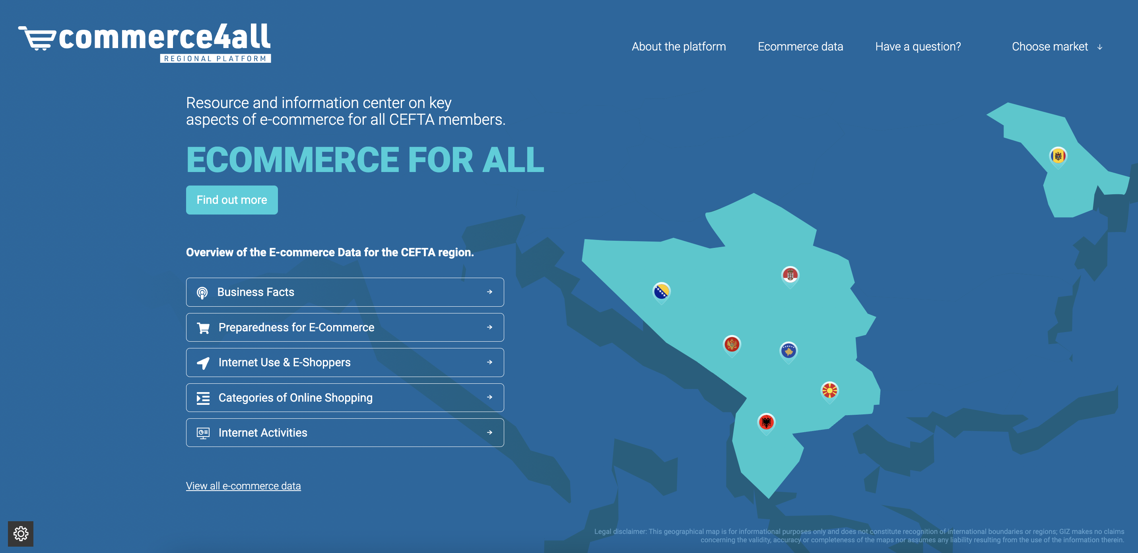
Task: Open the About the platform menu item
Action: pos(679,47)
